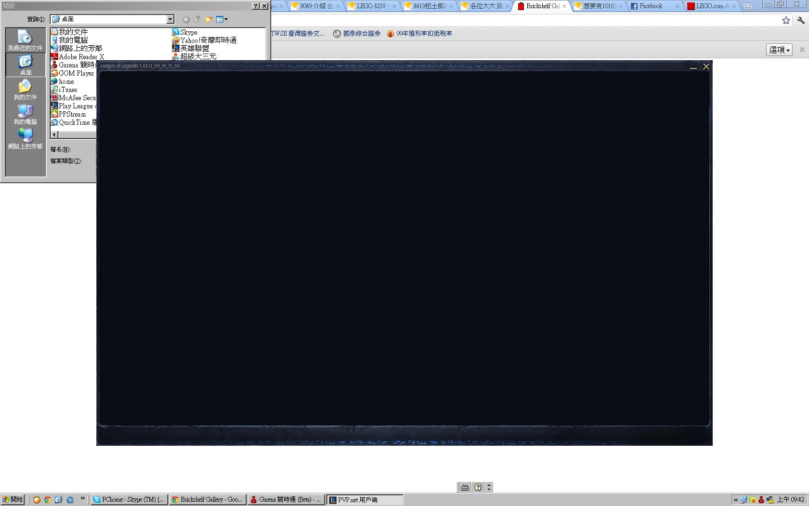Close the League of Legends window
The height and width of the screenshot is (506, 809).
click(706, 67)
